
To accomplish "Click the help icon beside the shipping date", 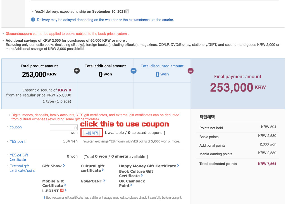I will [127, 11].
